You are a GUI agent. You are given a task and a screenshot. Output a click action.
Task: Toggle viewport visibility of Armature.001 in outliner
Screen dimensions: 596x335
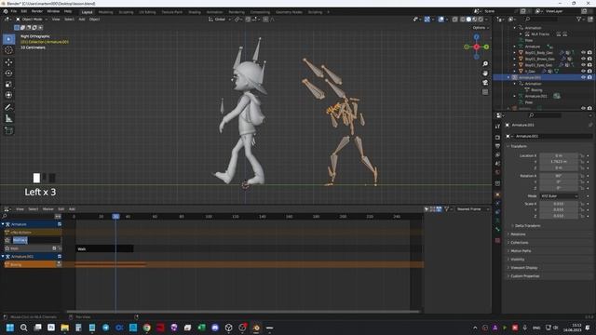pyautogui.click(x=584, y=77)
